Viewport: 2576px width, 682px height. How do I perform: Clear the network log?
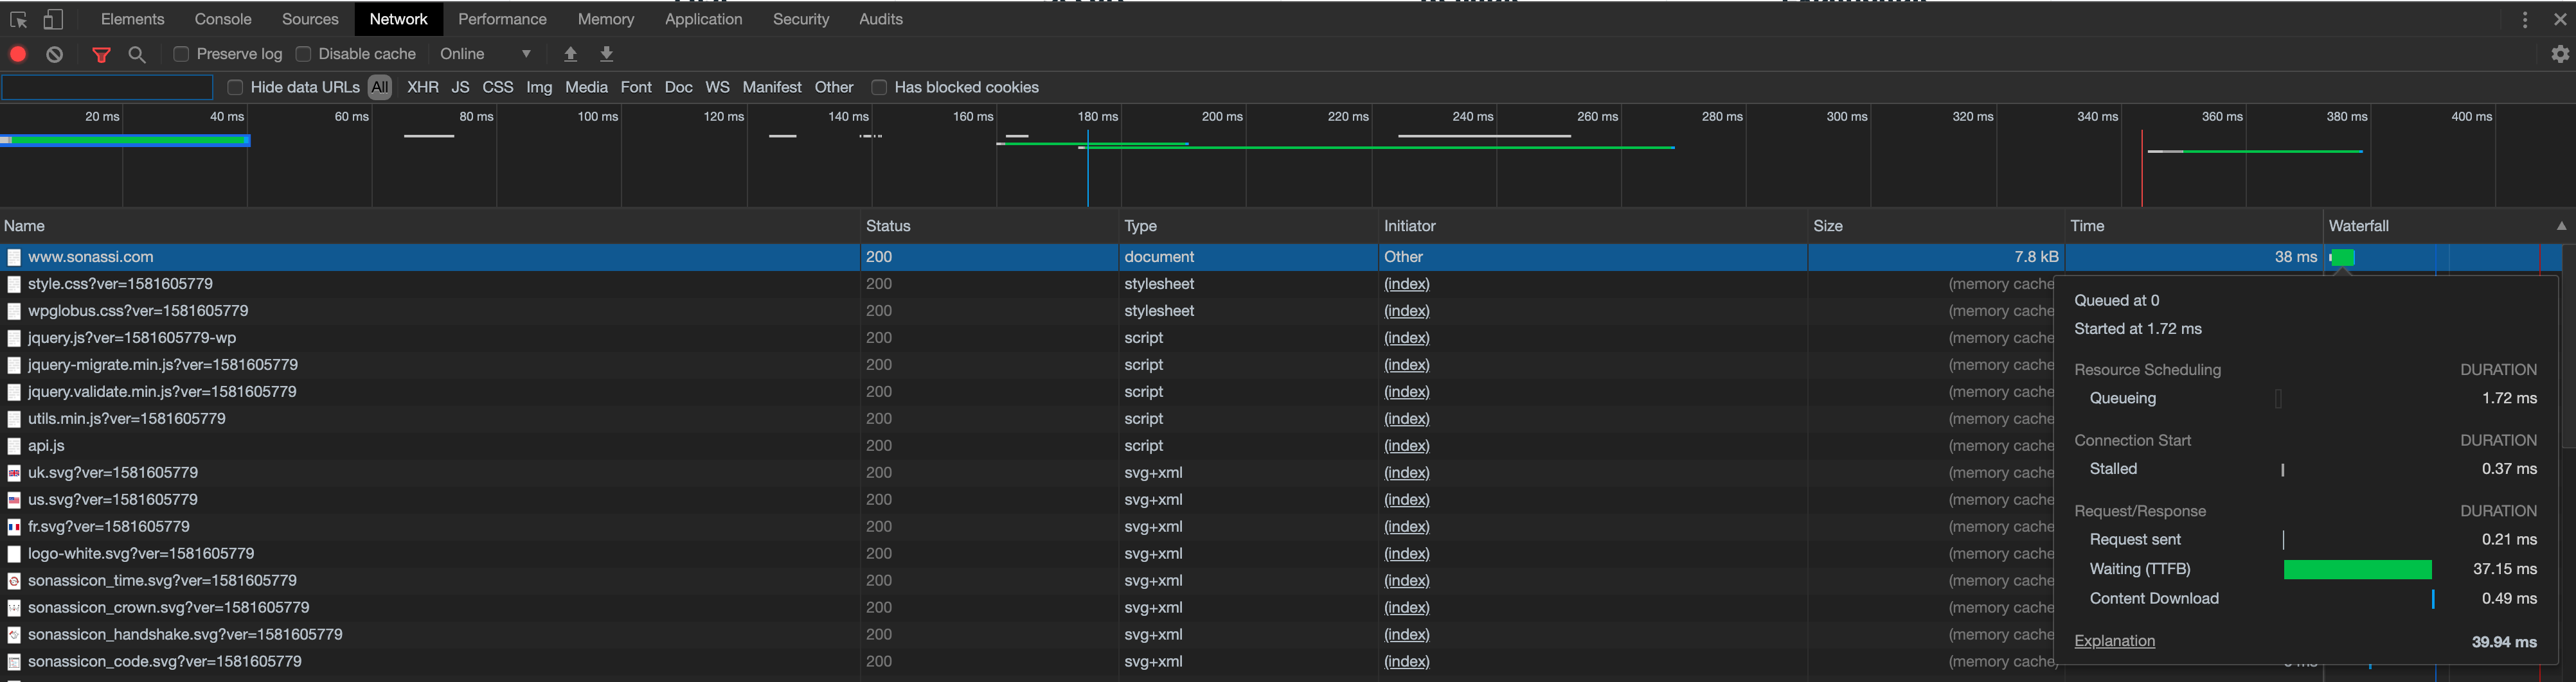coord(55,54)
